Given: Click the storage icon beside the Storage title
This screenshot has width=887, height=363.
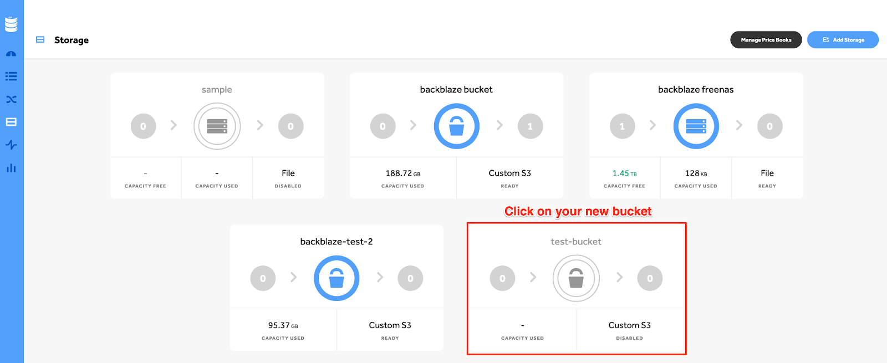Looking at the screenshot, I should point(40,40).
